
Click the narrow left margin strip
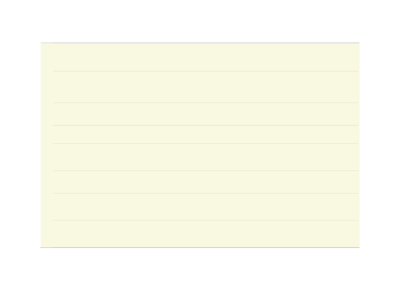click(x=47, y=145)
